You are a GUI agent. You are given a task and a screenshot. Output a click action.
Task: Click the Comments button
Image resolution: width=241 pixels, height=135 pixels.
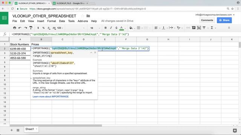pyautogui.click(x=207, y=20)
